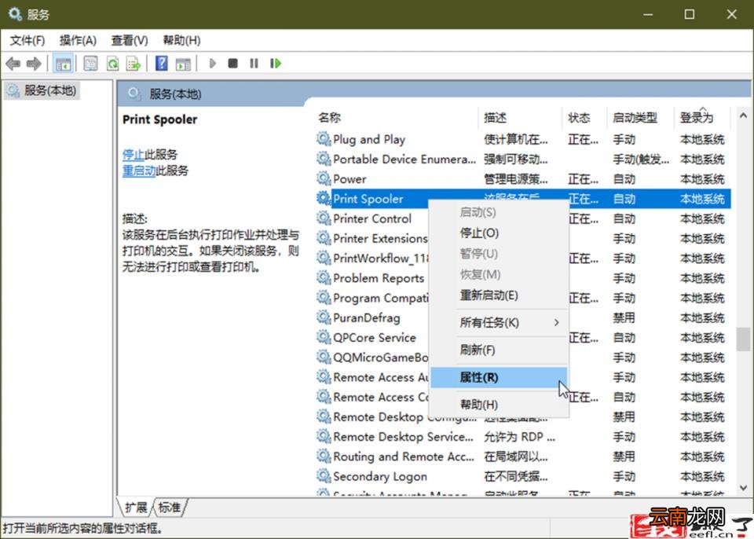Choose 刷新(F) in context menu
The height and width of the screenshot is (539, 754).
coord(499,350)
